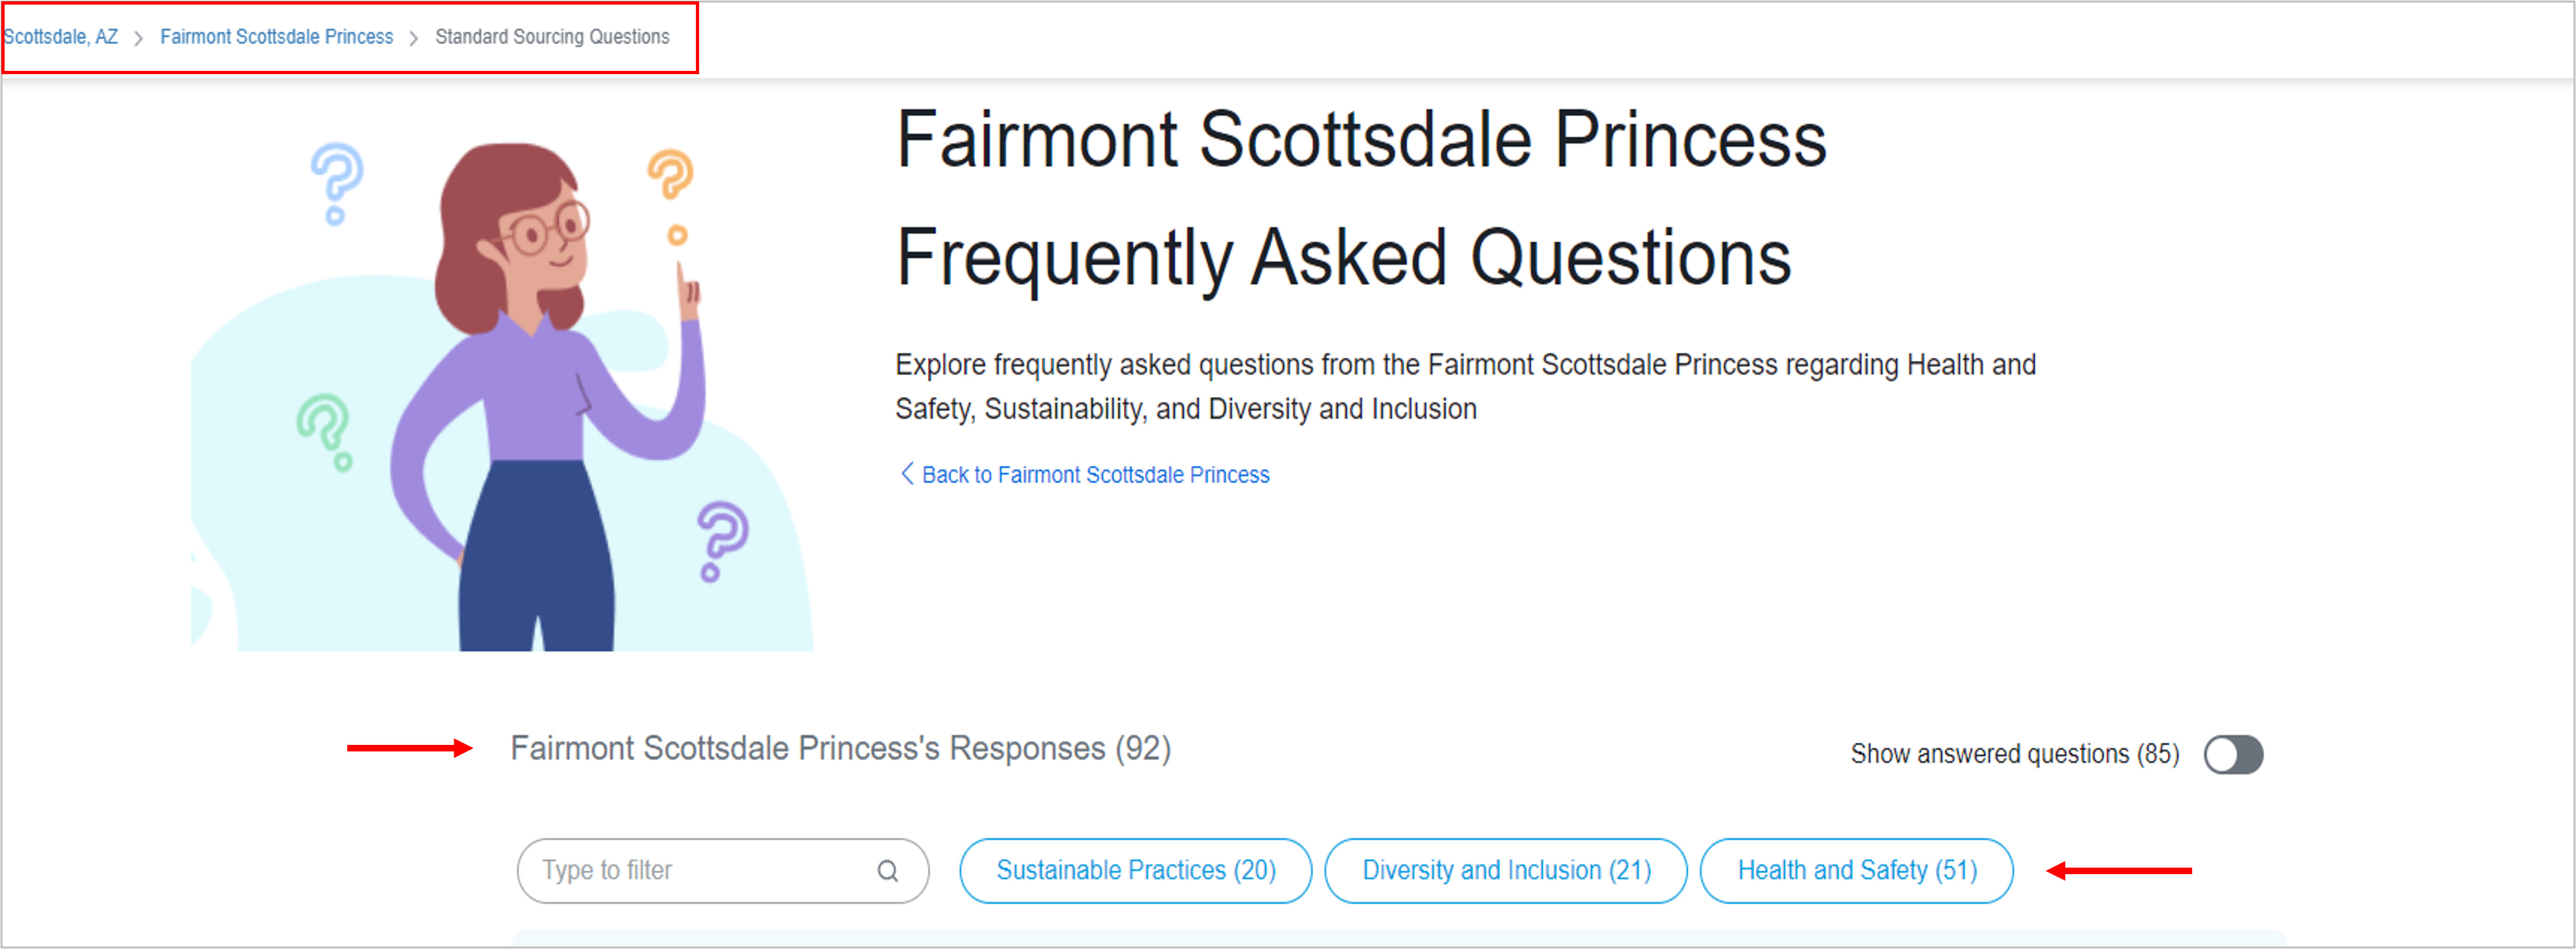Filter by Sustainable Practices (20)

pos(1135,871)
